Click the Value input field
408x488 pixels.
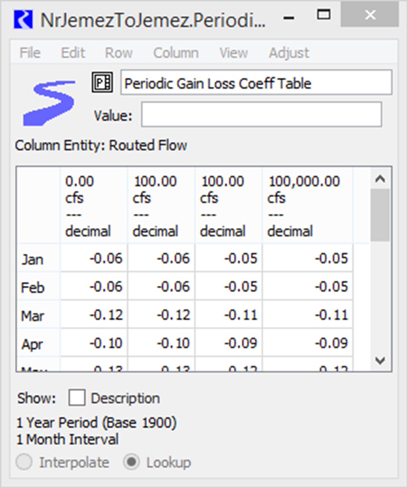[261, 115]
